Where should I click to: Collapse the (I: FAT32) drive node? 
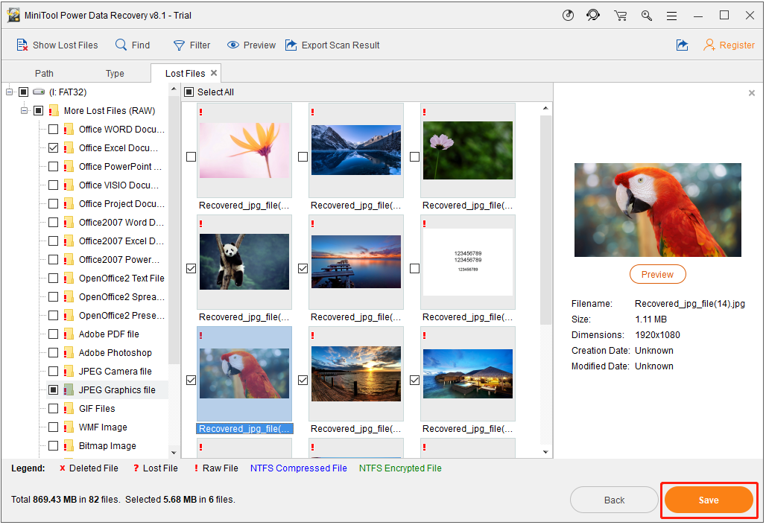10,92
